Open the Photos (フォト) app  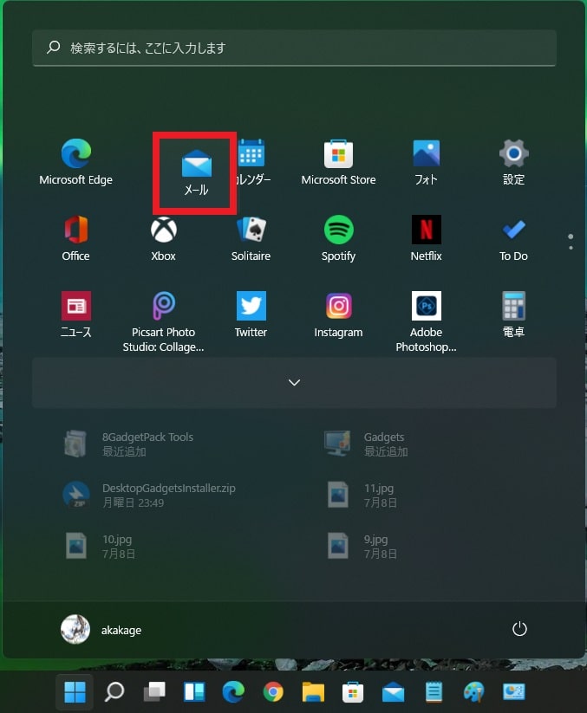tap(426, 162)
